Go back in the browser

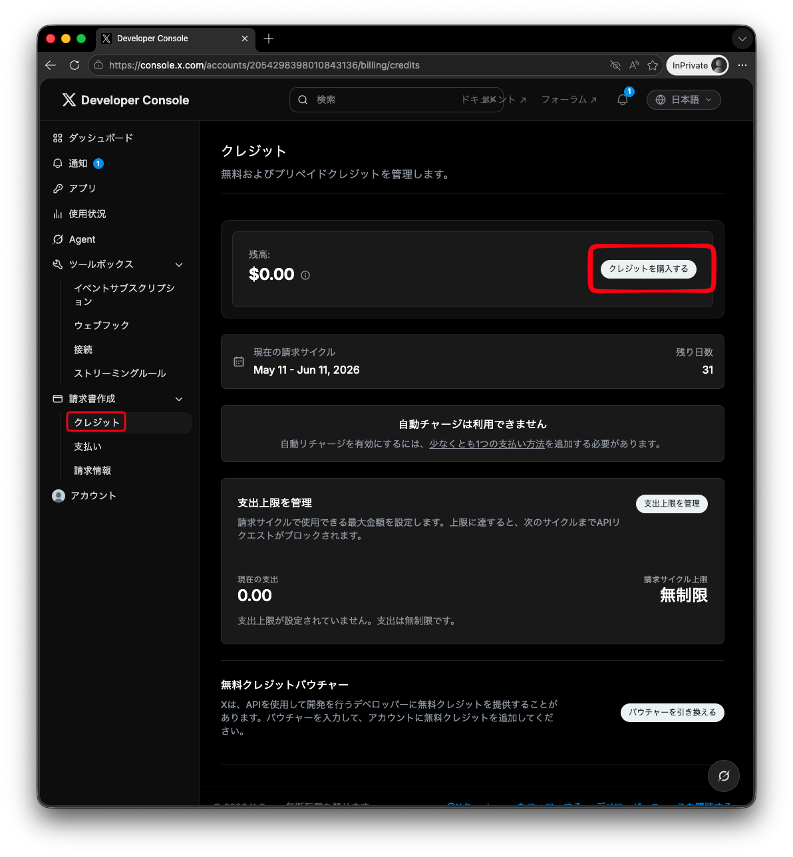pyautogui.click(x=51, y=65)
